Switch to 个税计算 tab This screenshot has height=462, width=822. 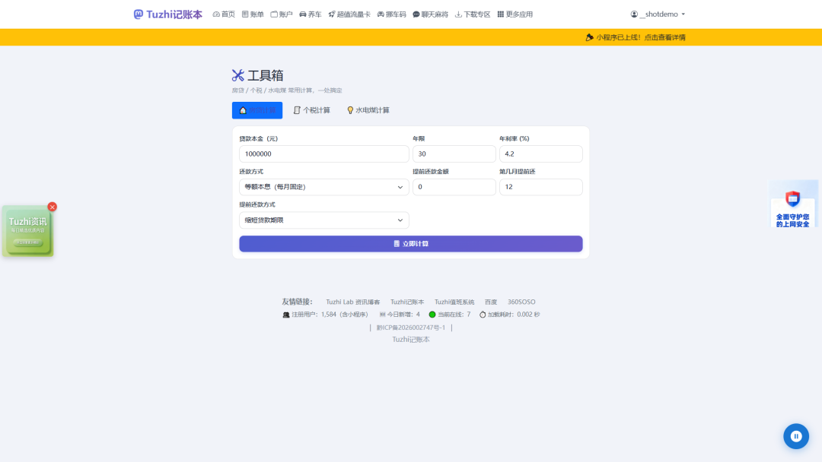click(311, 110)
